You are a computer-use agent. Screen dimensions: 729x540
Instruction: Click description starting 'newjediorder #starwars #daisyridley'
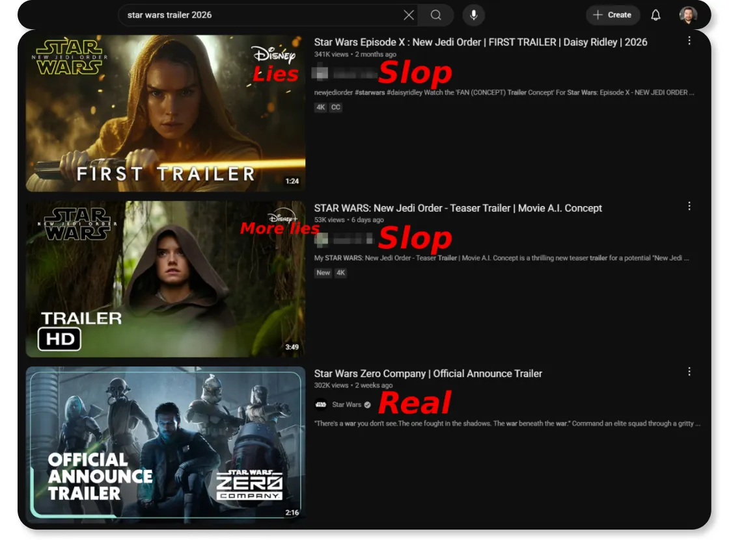point(504,92)
